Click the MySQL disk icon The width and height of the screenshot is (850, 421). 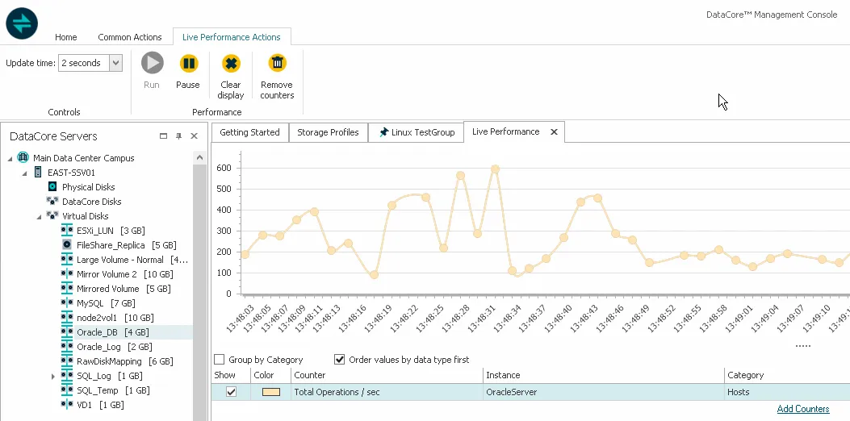point(67,303)
